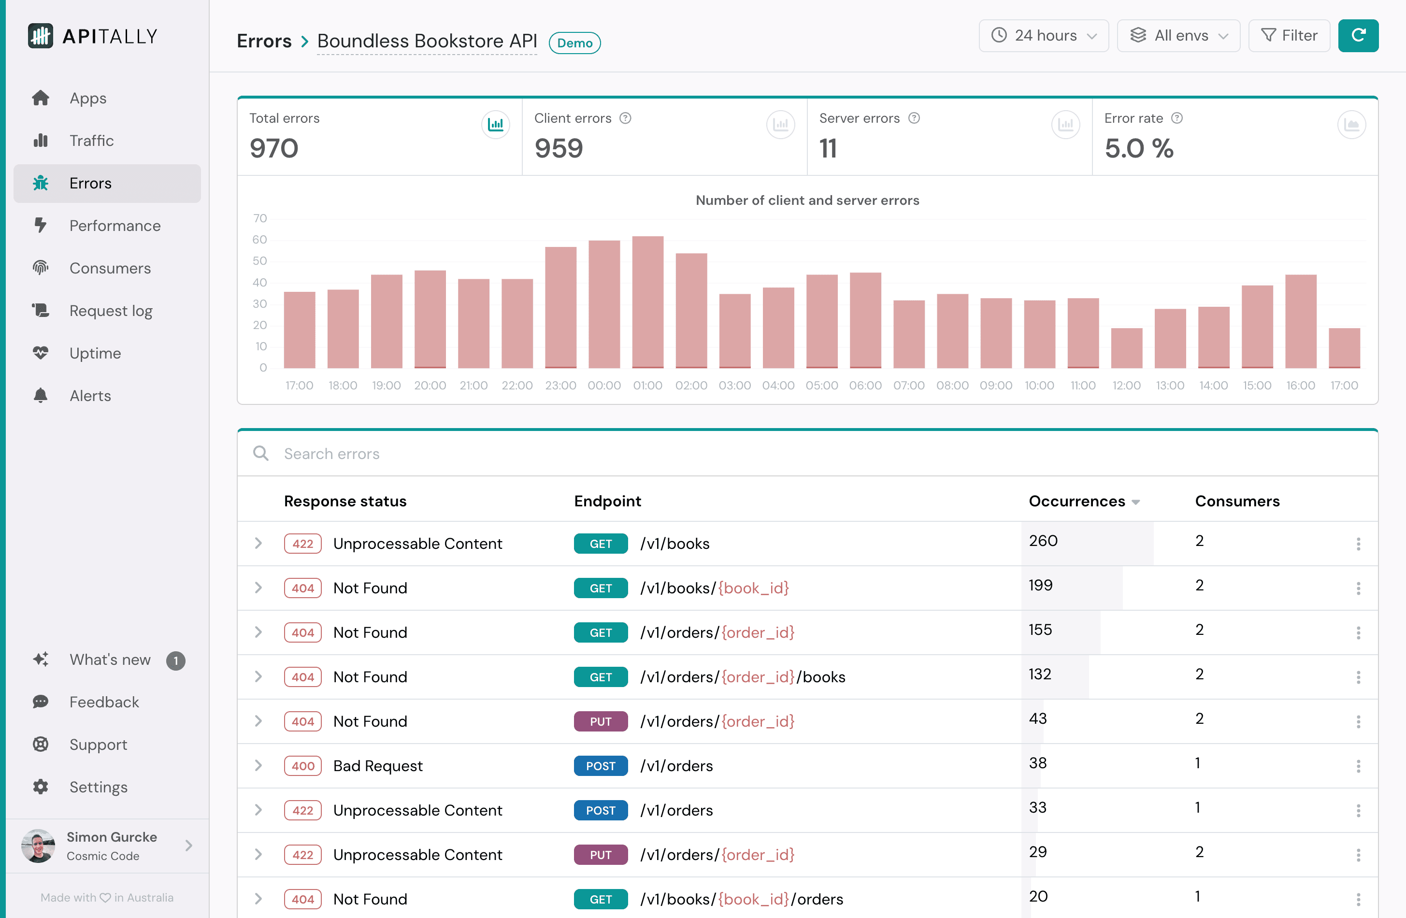
Task: Click the Demo badge
Action: coord(574,43)
